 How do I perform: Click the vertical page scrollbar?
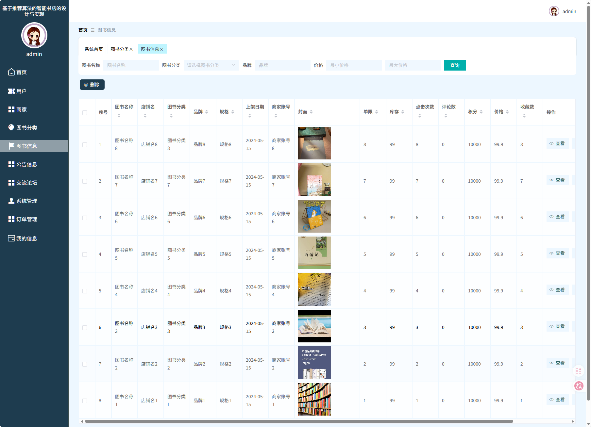588,203
